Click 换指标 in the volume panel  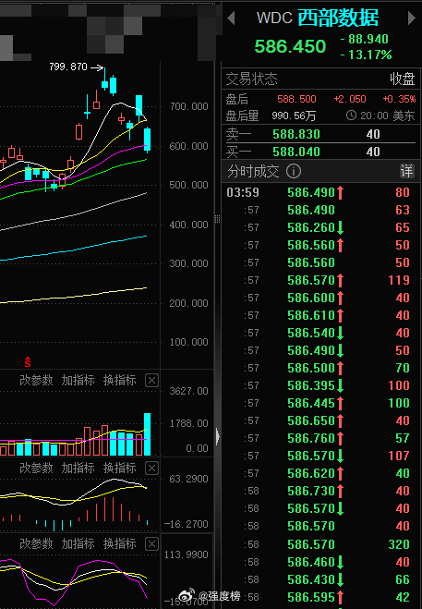[119, 380]
